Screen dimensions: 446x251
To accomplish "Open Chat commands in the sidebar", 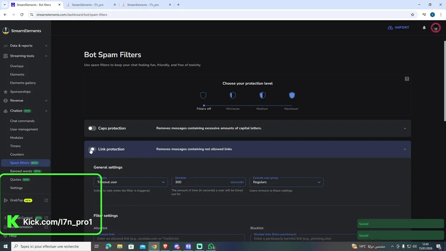I will [x=22, y=121].
